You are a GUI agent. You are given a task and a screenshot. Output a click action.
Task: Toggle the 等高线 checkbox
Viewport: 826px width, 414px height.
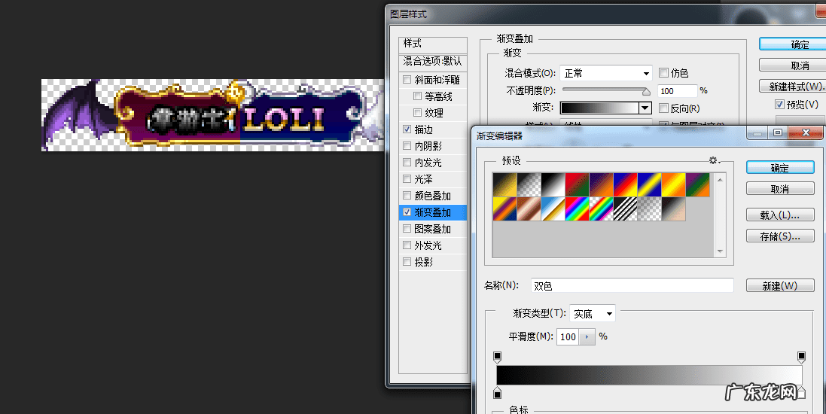(417, 96)
